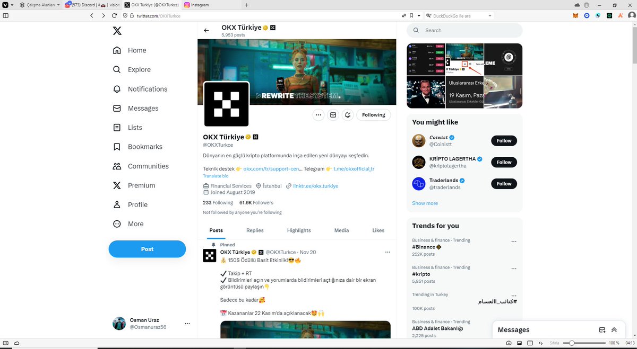Screen dimensions: 637x349
Task: Toggle the notification bell on OKX Türkiye profile
Action: pyautogui.click(x=348, y=115)
